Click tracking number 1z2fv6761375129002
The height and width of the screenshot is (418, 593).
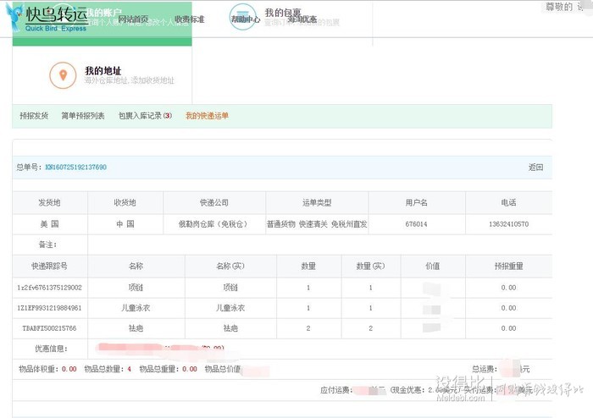pos(49,288)
